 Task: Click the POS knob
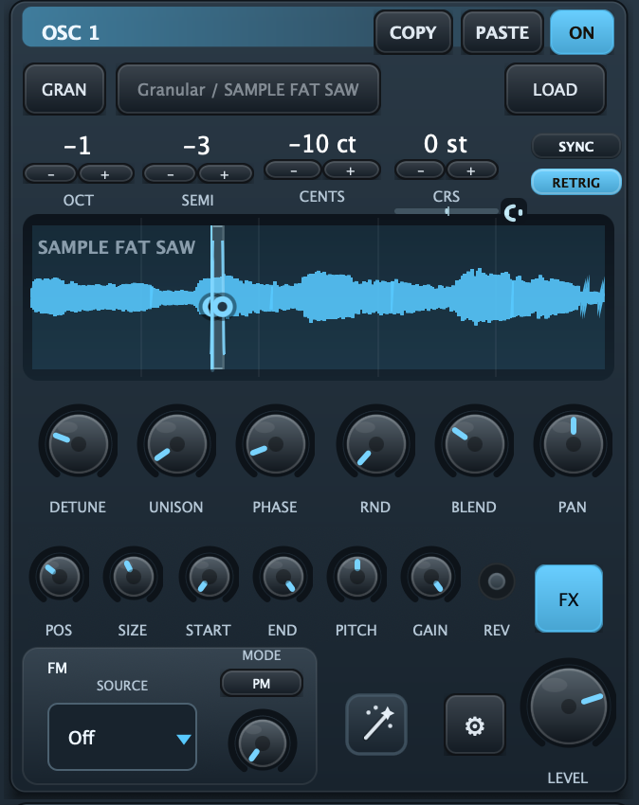click(x=59, y=576)
